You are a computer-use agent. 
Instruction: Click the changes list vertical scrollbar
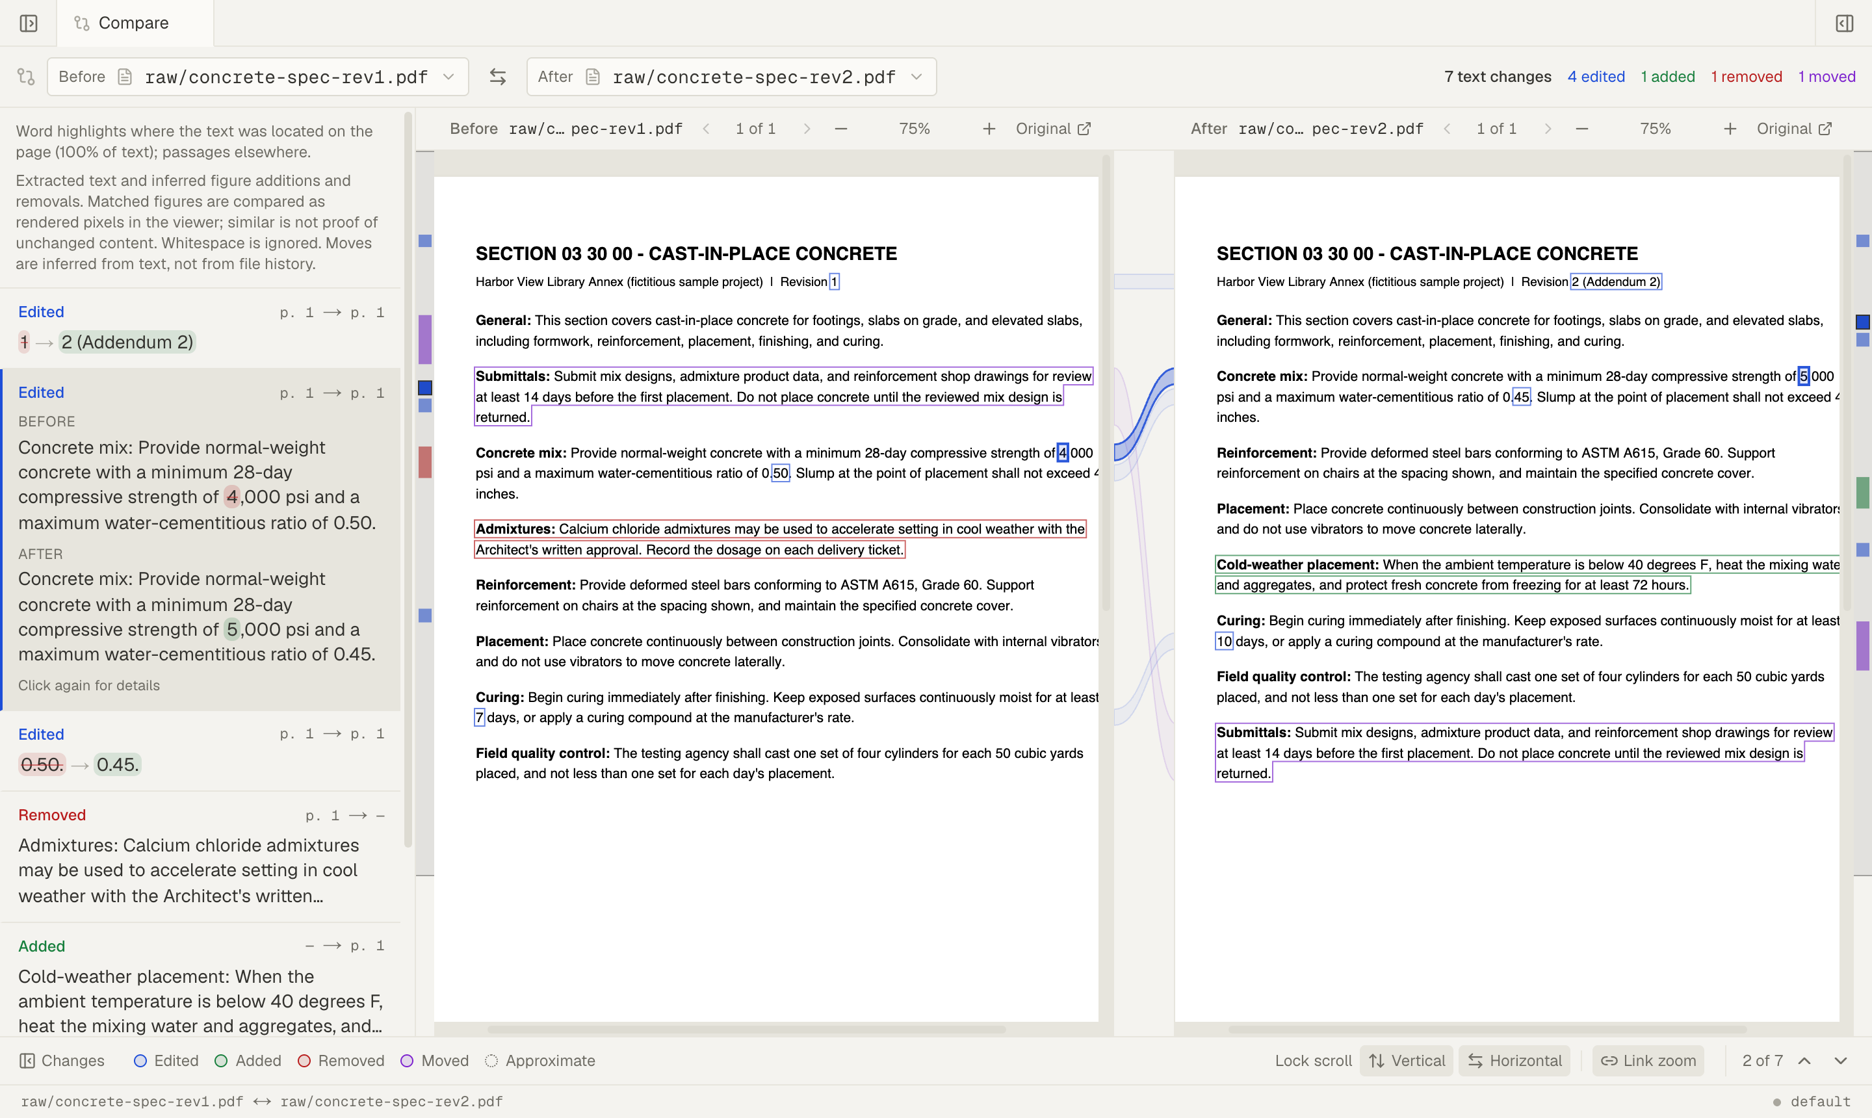pyautogui.click(x=408, y=480)
